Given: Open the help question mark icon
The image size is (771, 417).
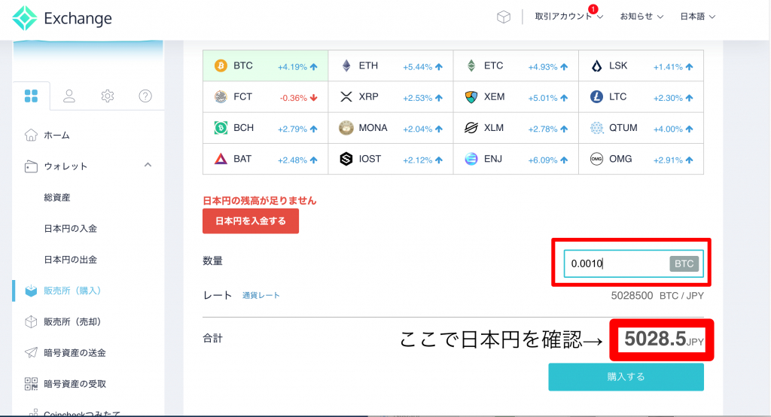Looking at the screenshot, I should pyautogui.click(x=146, y=96).
